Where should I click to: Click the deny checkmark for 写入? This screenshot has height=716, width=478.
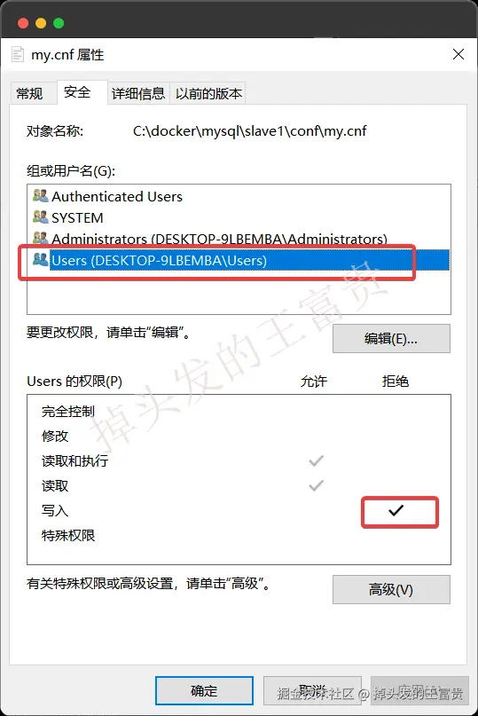[x=396, y=510]
